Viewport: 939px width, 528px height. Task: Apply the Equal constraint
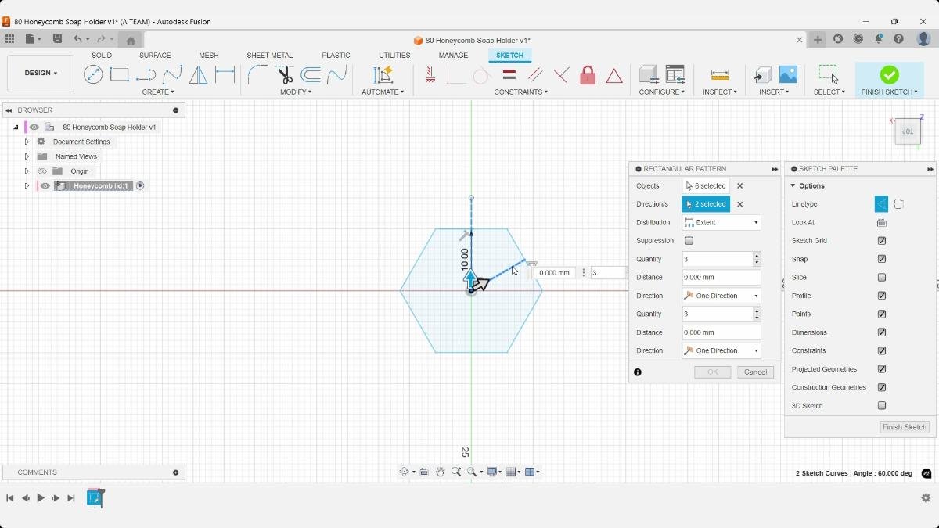pyautogui.click(x=509, y=74)
